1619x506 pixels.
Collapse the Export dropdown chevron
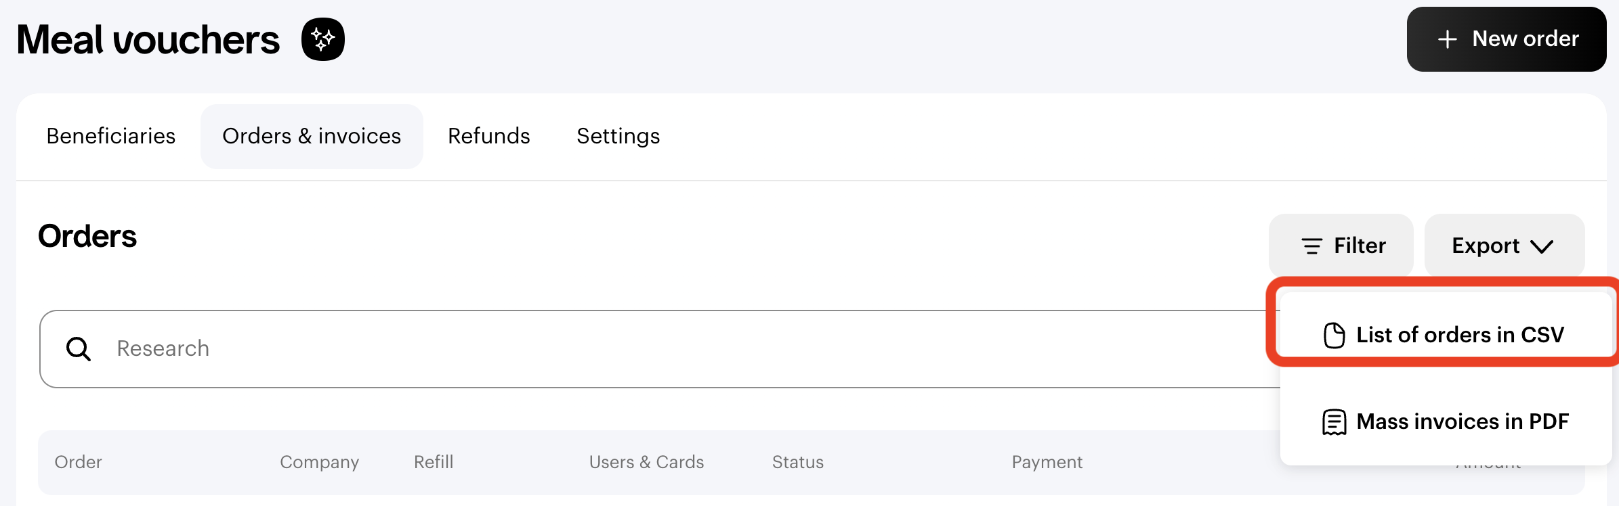[x=1542, y=246]
